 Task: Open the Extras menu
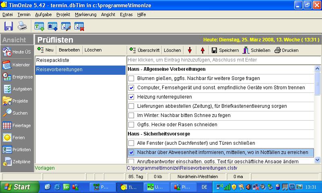pyautogui.click(x=126, y=14)
